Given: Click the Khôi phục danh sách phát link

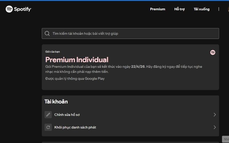Looking at the screenshot, I should click(x=75, y=127).
